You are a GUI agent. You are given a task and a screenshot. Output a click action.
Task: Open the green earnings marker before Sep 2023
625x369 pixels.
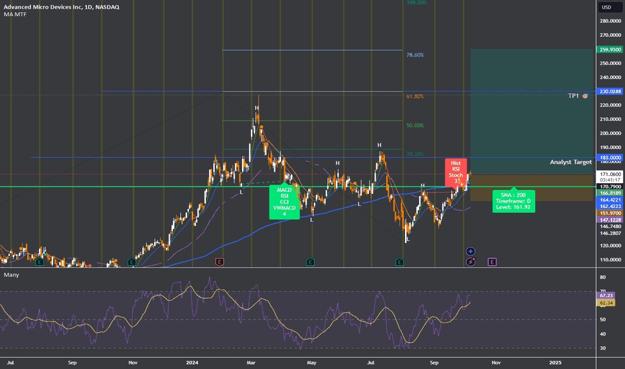(x=40, y=262)
